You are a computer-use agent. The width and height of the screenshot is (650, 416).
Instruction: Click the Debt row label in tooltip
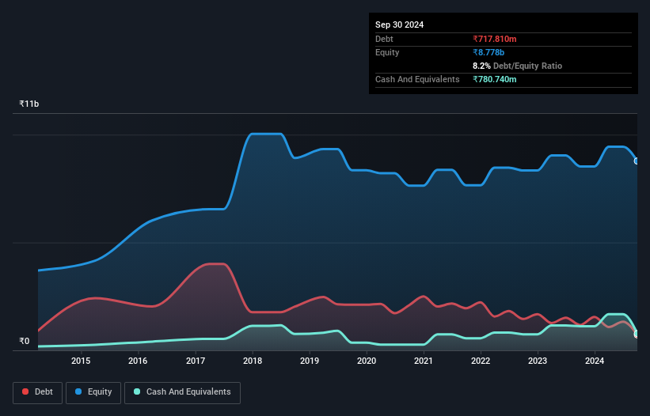click(x=384, y=39)
